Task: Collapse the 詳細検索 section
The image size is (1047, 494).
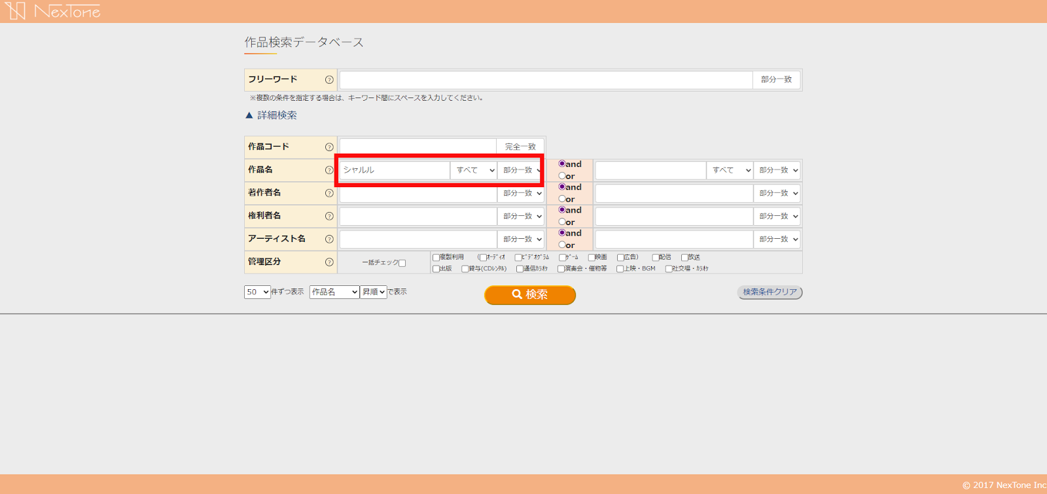Action: 271,115
